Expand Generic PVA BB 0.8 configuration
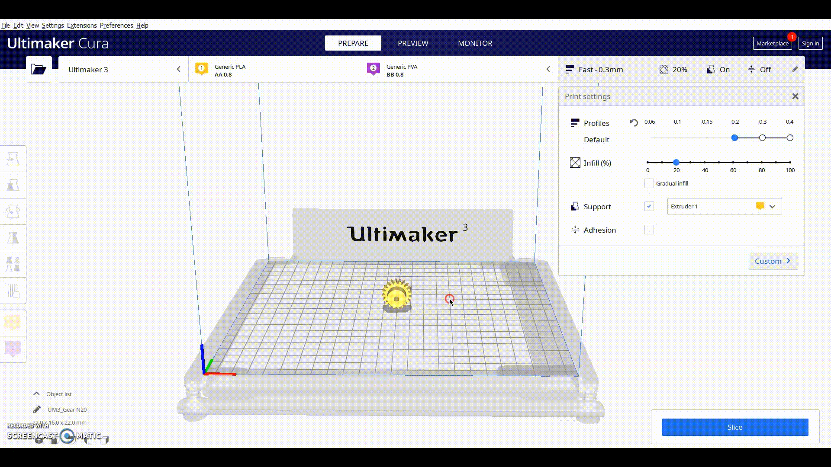Image resolution: width=831 pixels, height=467 pixels. coord(402,70)
